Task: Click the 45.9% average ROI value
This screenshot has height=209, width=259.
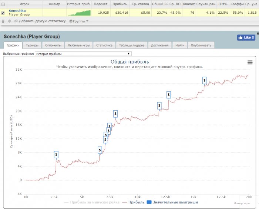Action: coord(175,13)
